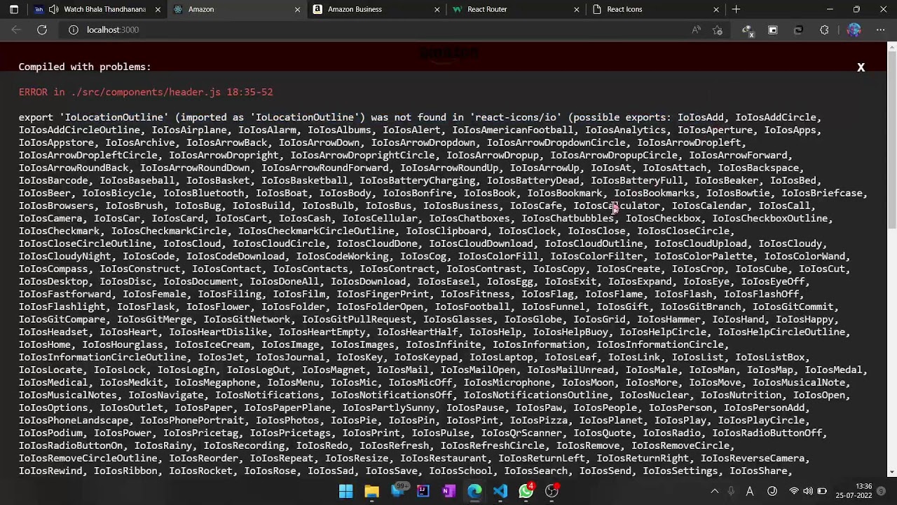
Task: Open the Wi-Fi quick settings icon
Action: [794, 492]
